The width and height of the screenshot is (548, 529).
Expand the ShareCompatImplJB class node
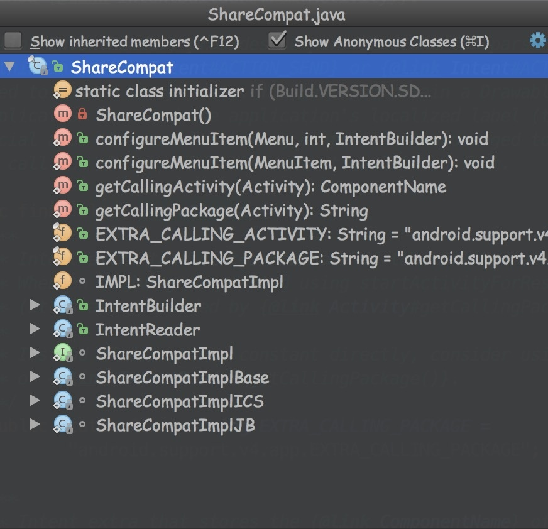(x=35, y=424)
